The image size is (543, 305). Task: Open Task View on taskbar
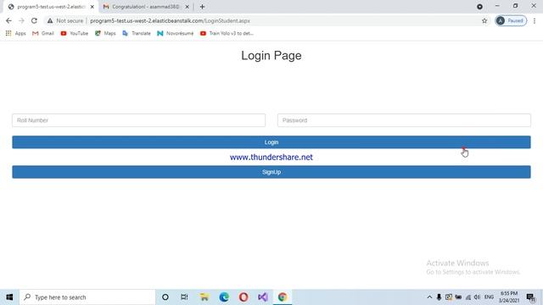point(184,297)
